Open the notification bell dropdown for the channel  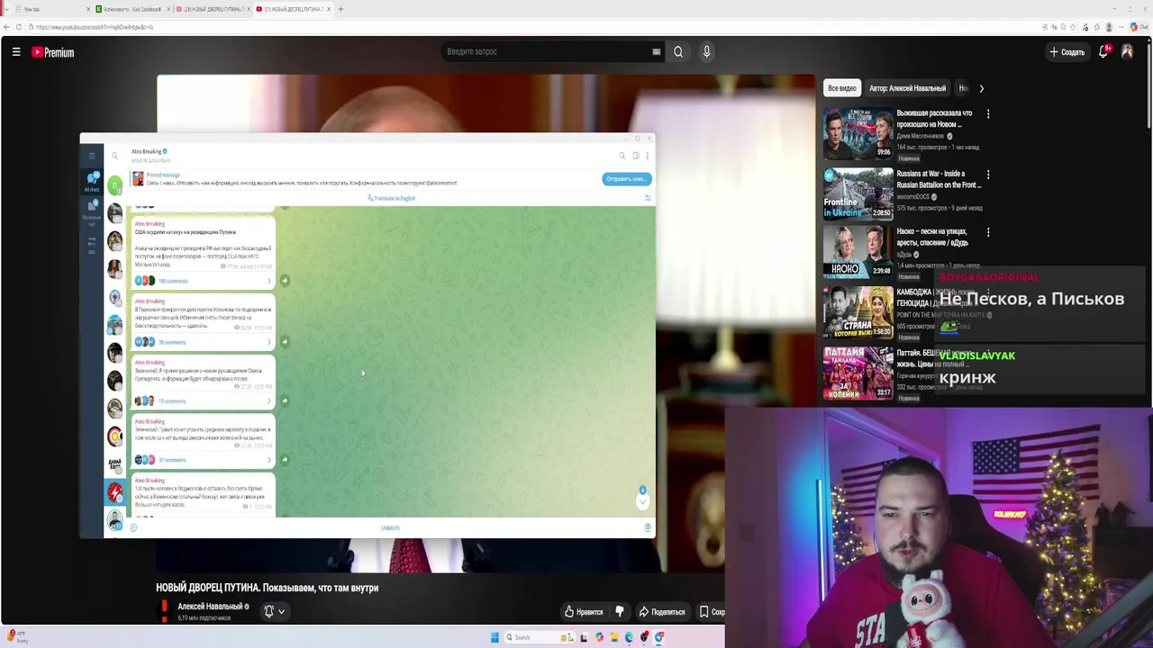274,611
